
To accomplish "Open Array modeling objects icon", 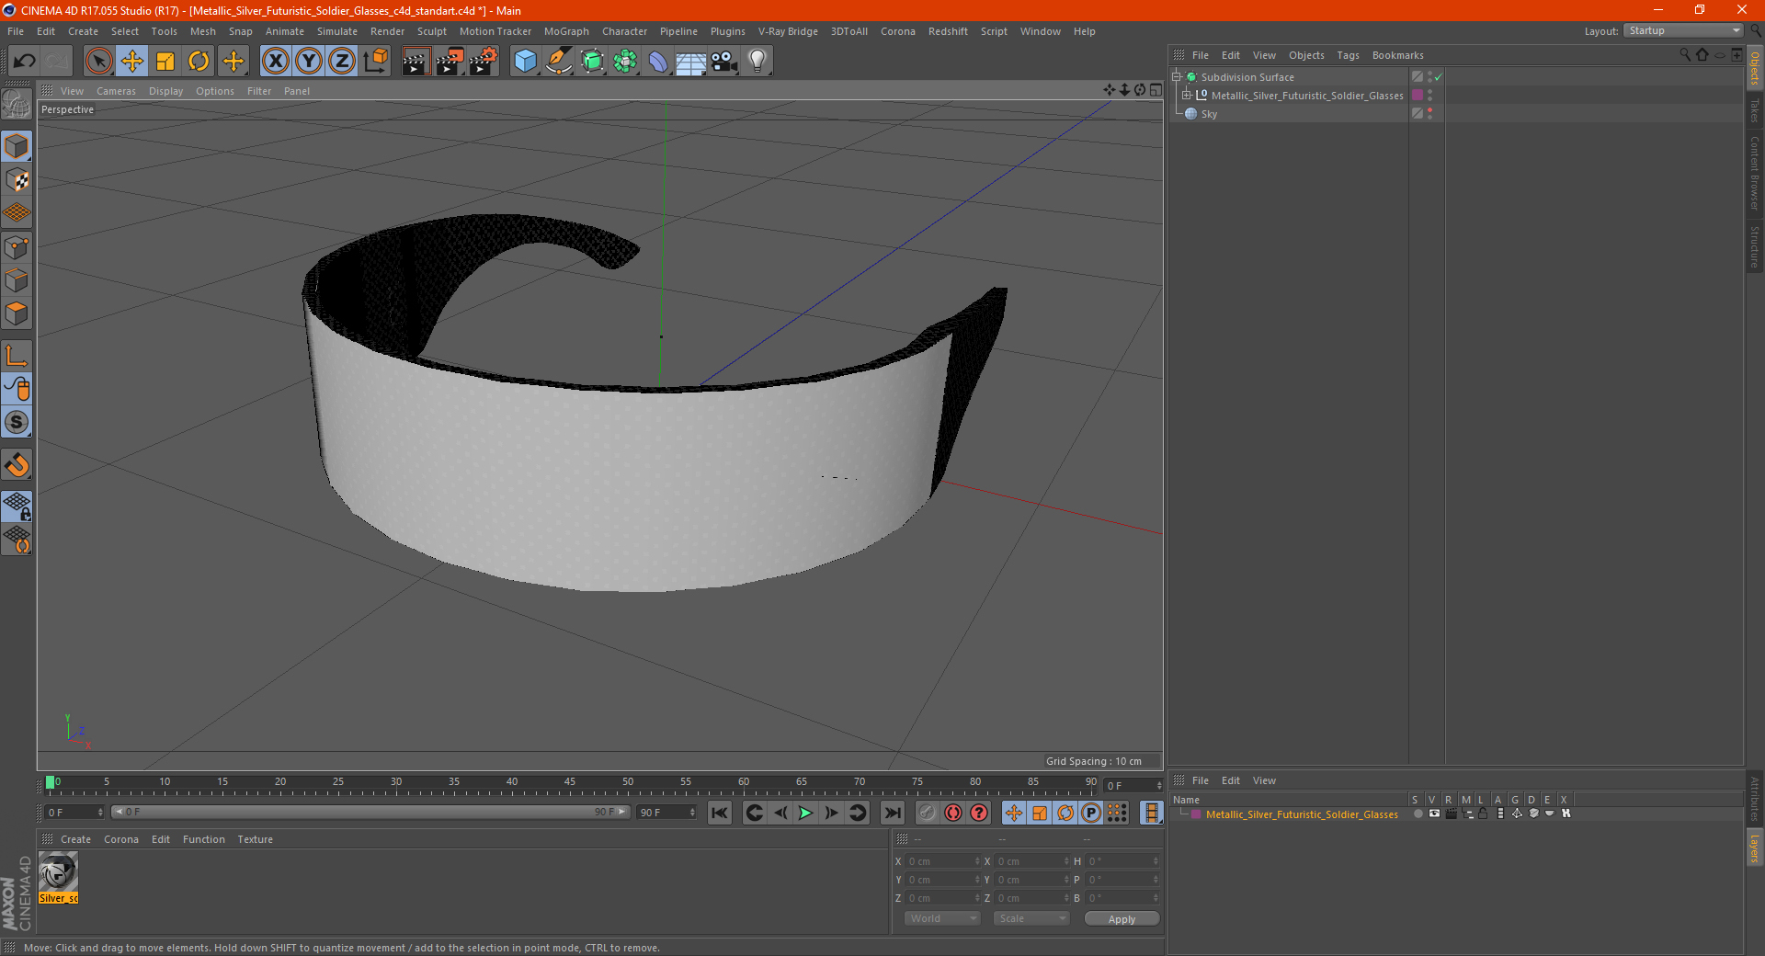I will (625, 62).
